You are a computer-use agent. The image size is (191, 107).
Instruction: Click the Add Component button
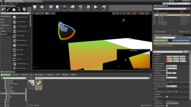pos(161,40)
